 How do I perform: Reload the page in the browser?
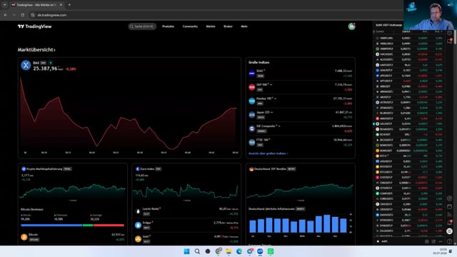click(22, 15)
